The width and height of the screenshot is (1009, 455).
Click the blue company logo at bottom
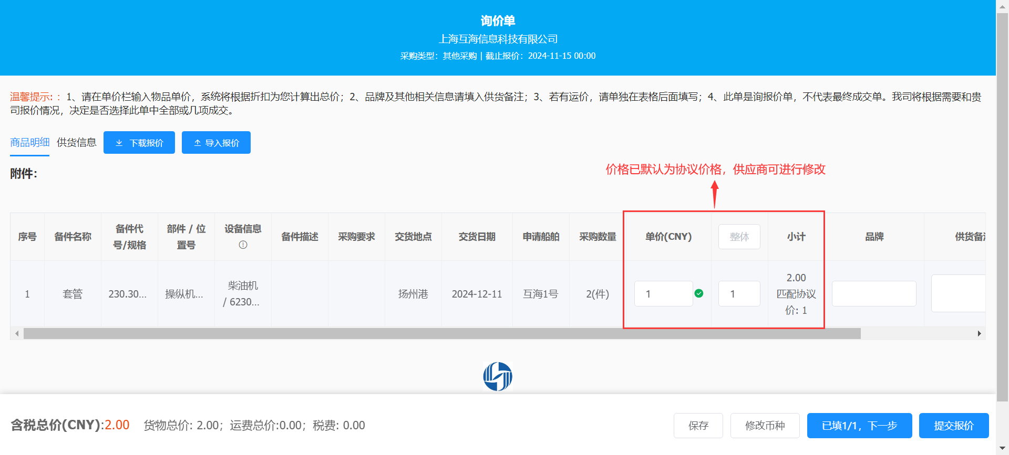(x=498, y=376)
